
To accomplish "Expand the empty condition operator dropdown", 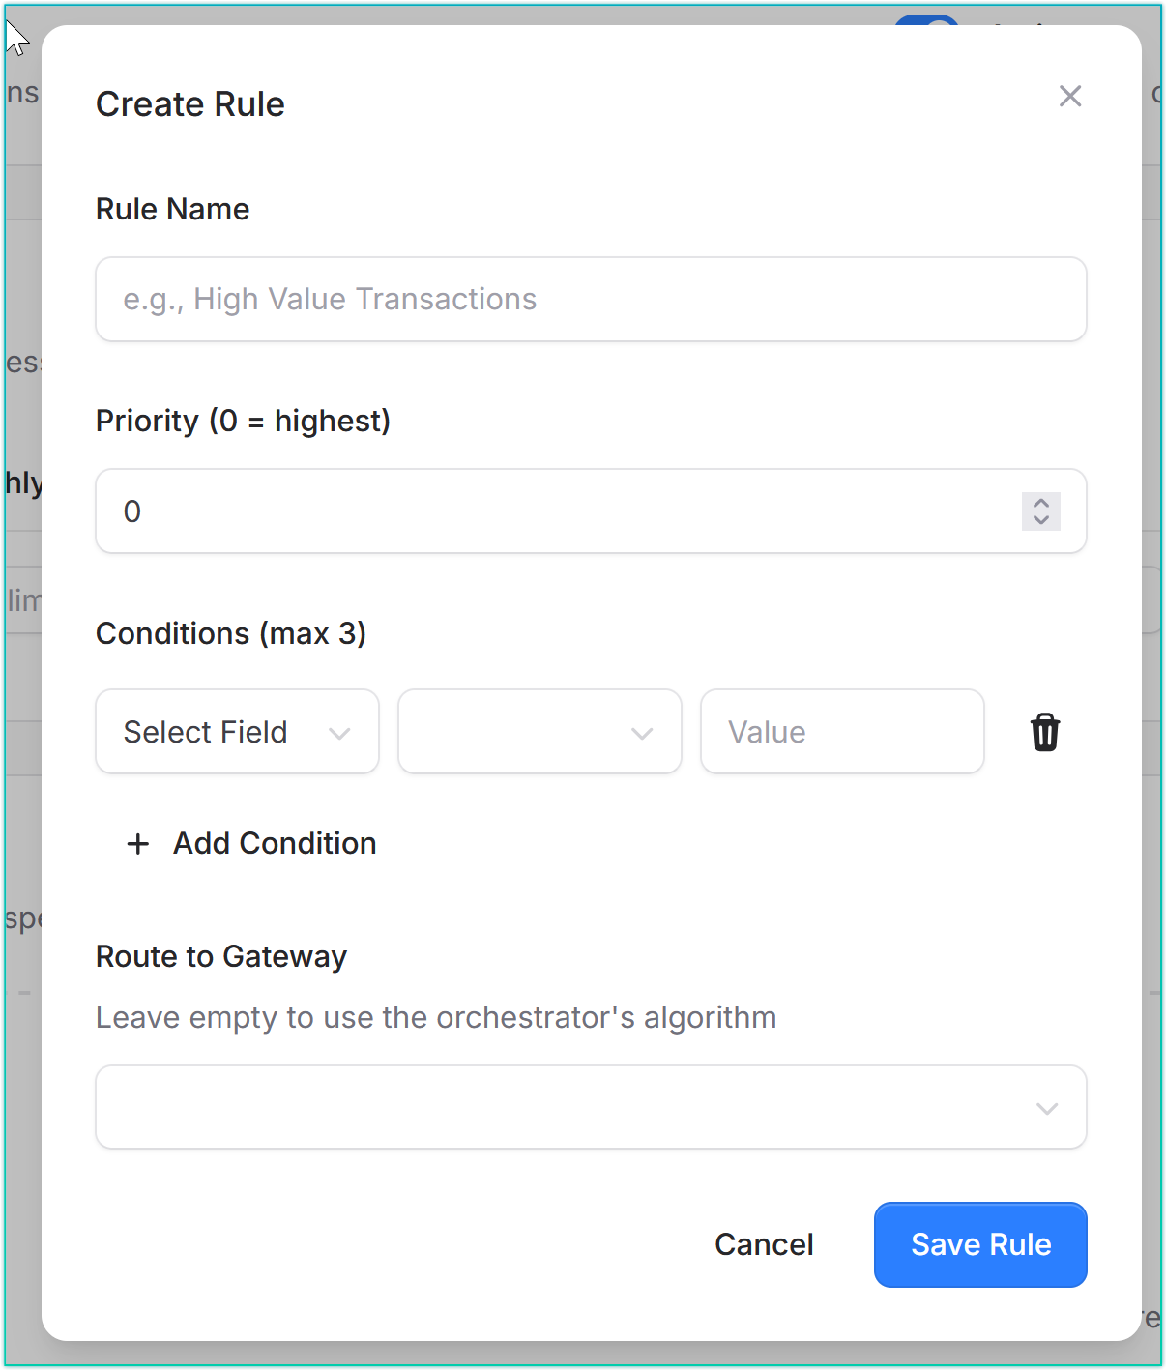I will tap(539, 732).
